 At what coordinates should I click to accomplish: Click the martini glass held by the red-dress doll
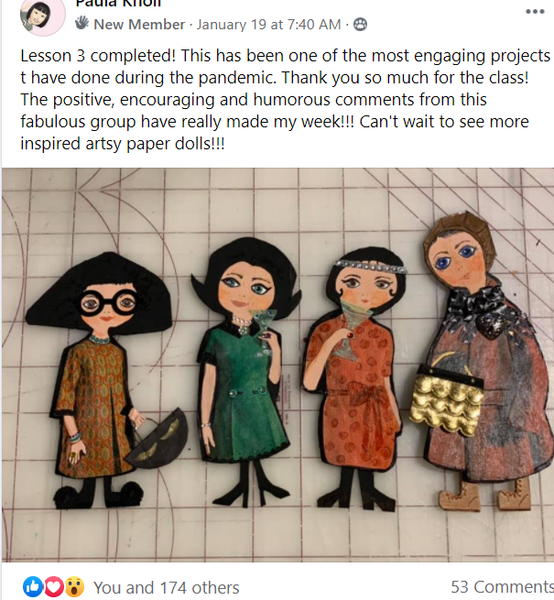pos(351,330)
